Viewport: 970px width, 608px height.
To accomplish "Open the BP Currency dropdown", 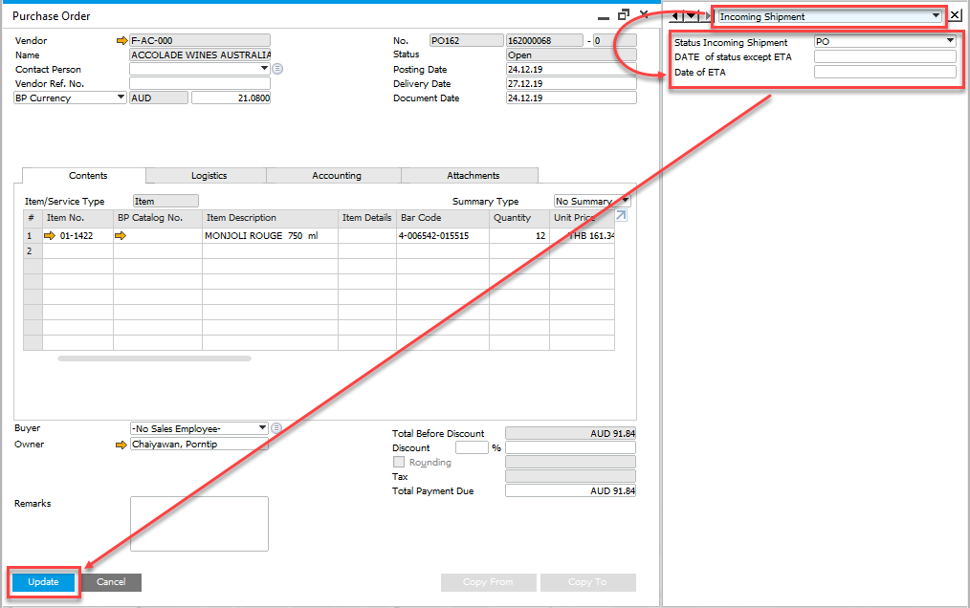I will click(121, 98).
